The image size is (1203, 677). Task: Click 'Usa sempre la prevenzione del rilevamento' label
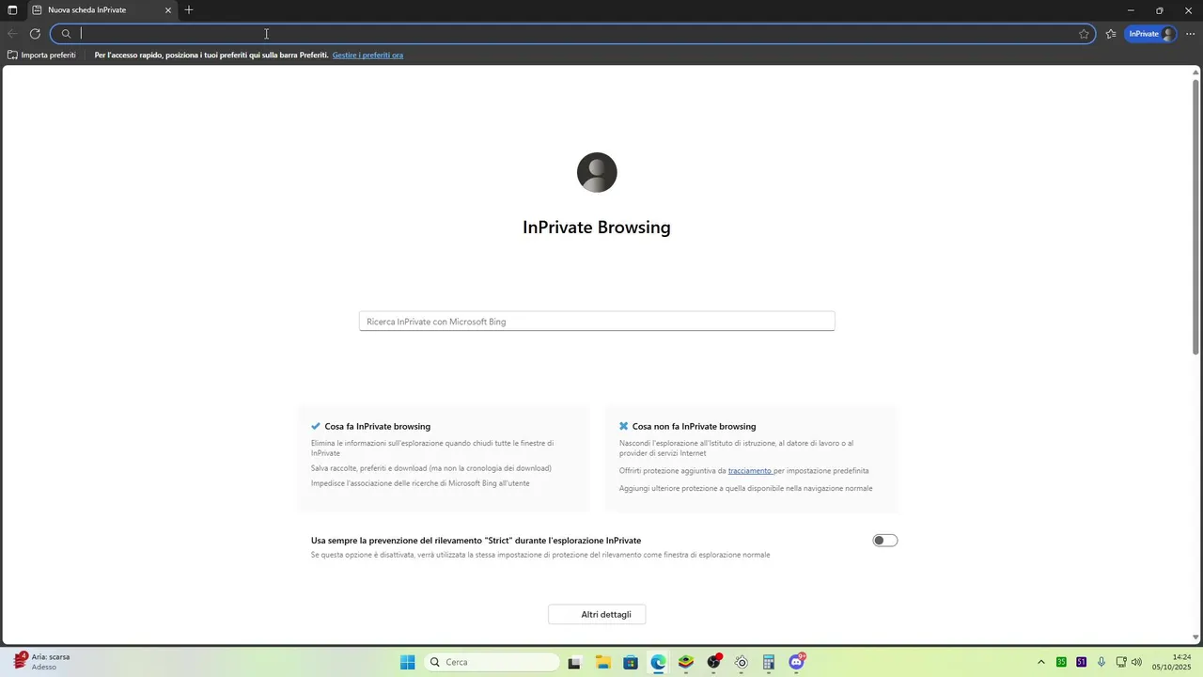click(476, 541)
